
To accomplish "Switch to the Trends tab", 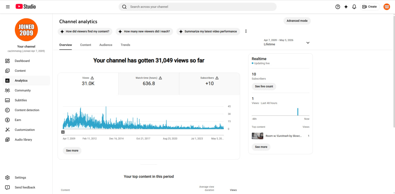I will pyautogui.click(x=125, y=45).
